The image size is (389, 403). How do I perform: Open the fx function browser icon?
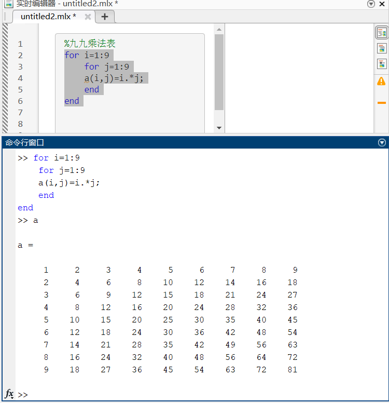[9, 394]
